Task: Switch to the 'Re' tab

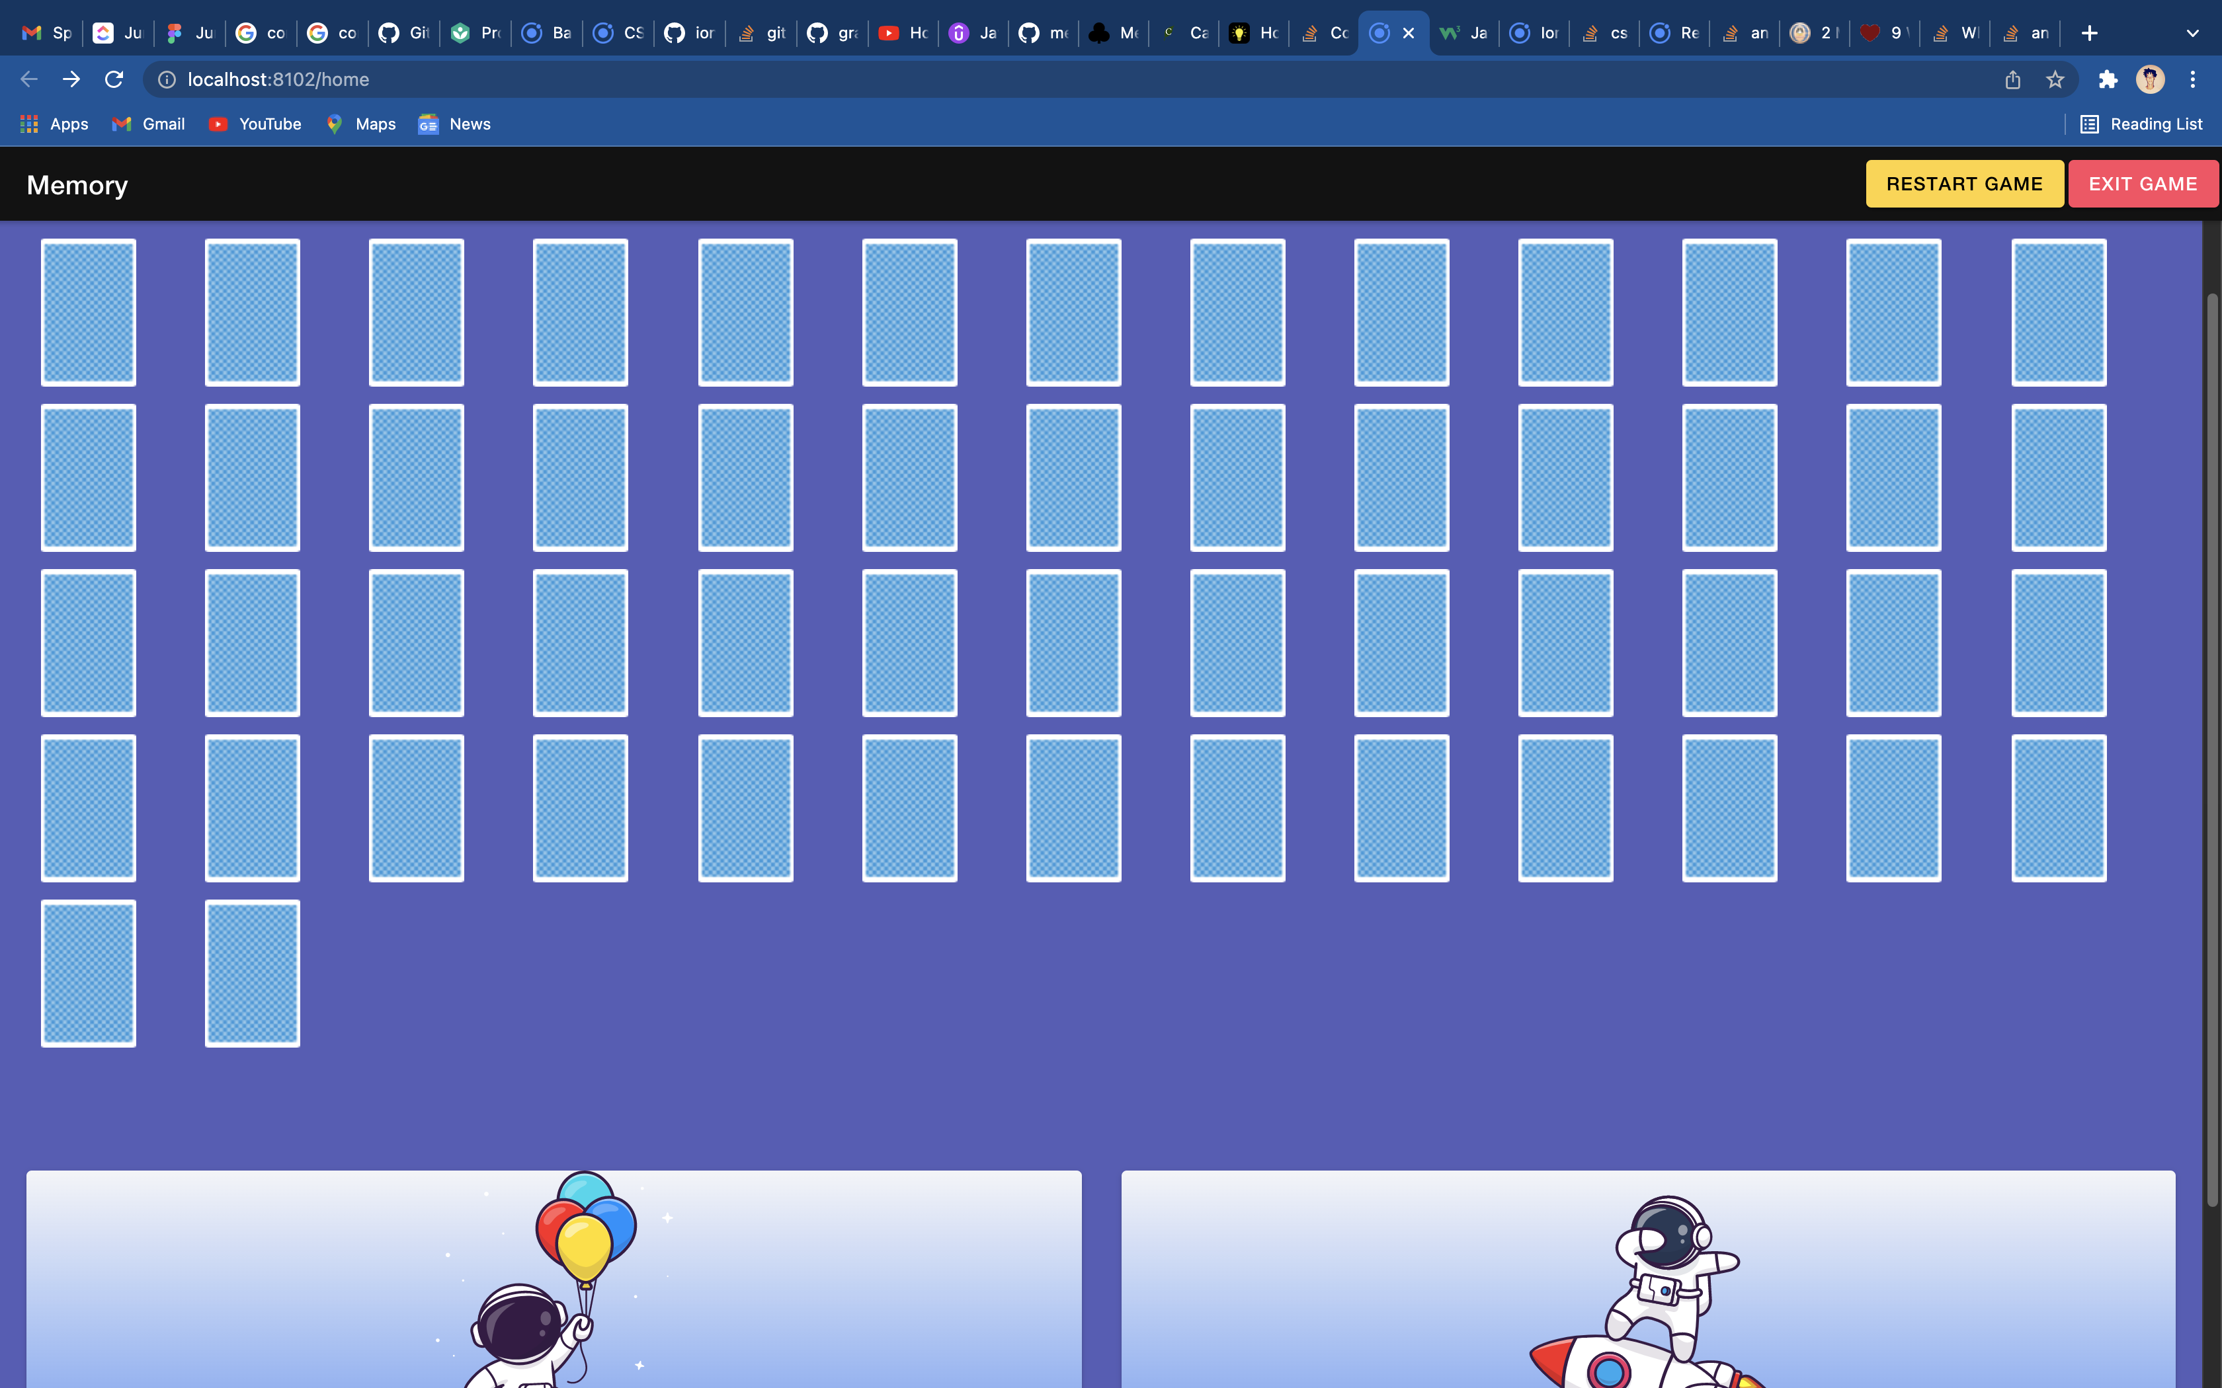Action: tap(1674, 33)
